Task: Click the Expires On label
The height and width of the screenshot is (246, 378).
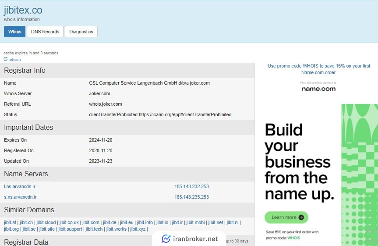Action: click(15, 140)
